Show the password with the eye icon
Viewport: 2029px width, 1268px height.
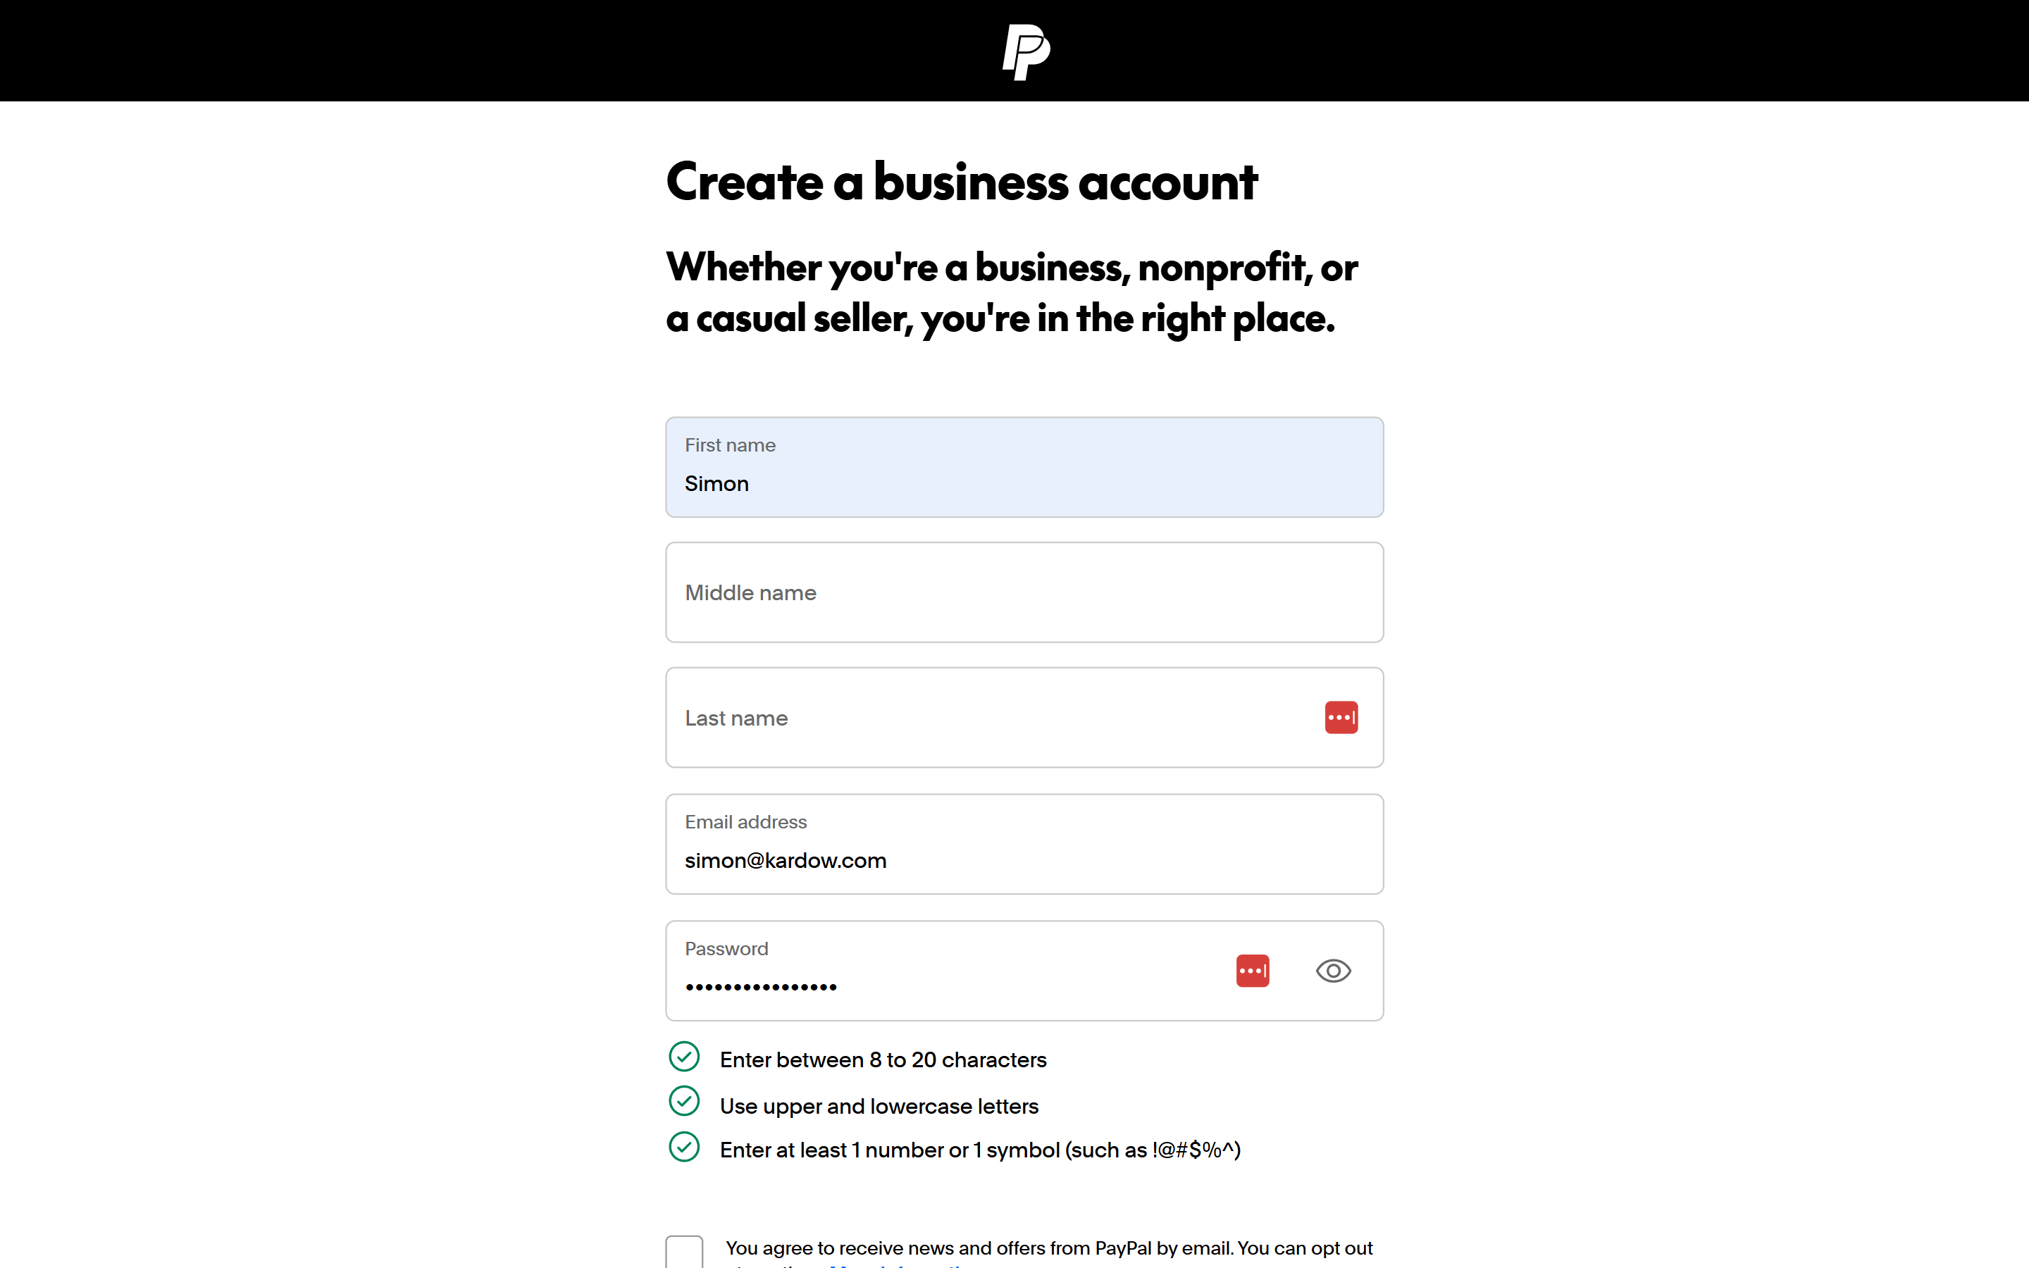[x=1333, y=971]
